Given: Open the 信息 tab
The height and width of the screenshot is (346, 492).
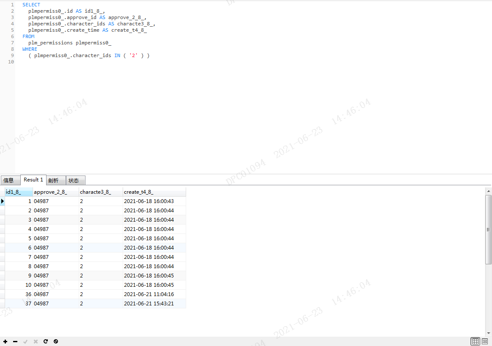Looking at the screenshot, I should coord(11,180).
